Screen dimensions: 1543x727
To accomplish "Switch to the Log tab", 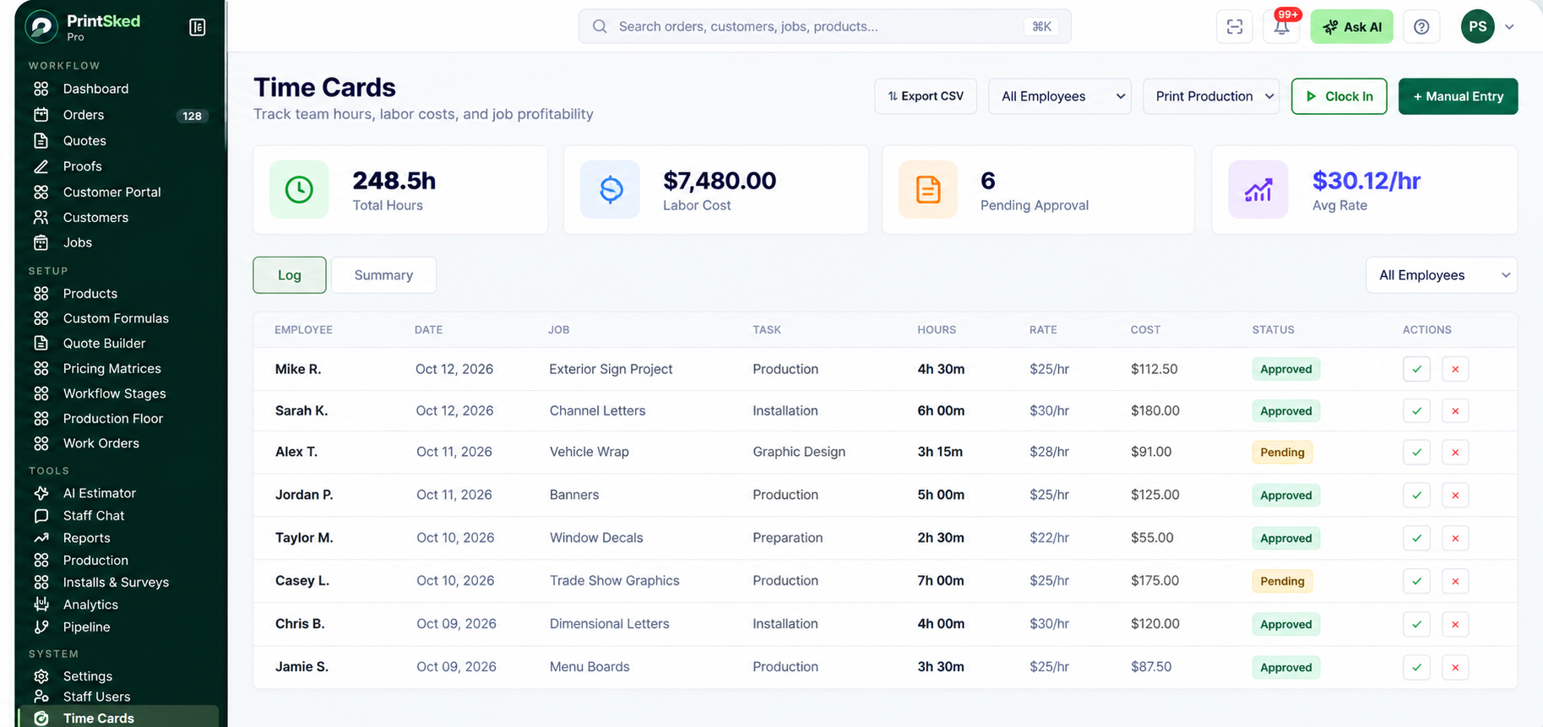I will point(290,275).
